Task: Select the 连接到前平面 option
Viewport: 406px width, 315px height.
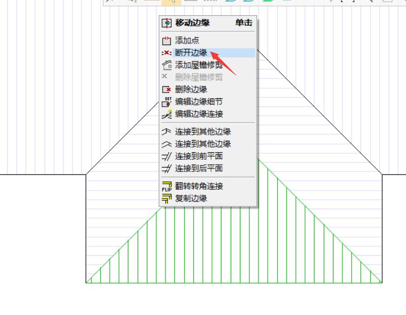Action: coord(208,156)
